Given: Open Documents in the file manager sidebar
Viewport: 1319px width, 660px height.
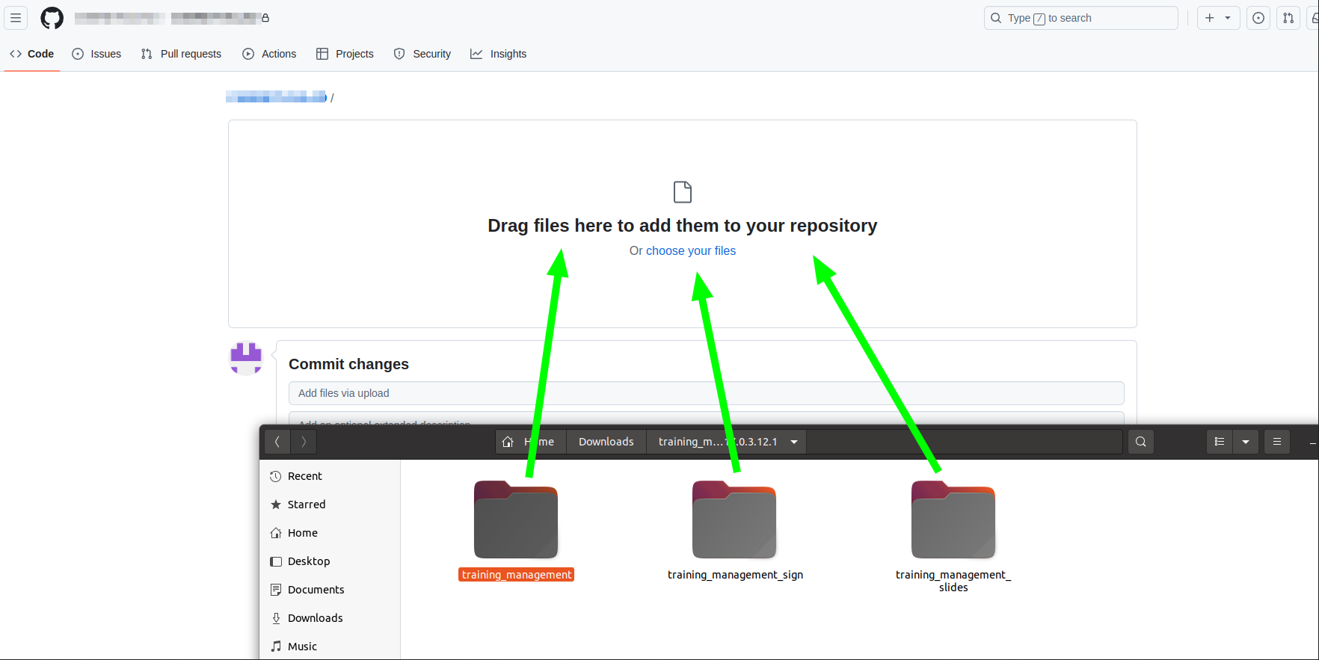Looking at the screenshot, I should coord(316,590).
